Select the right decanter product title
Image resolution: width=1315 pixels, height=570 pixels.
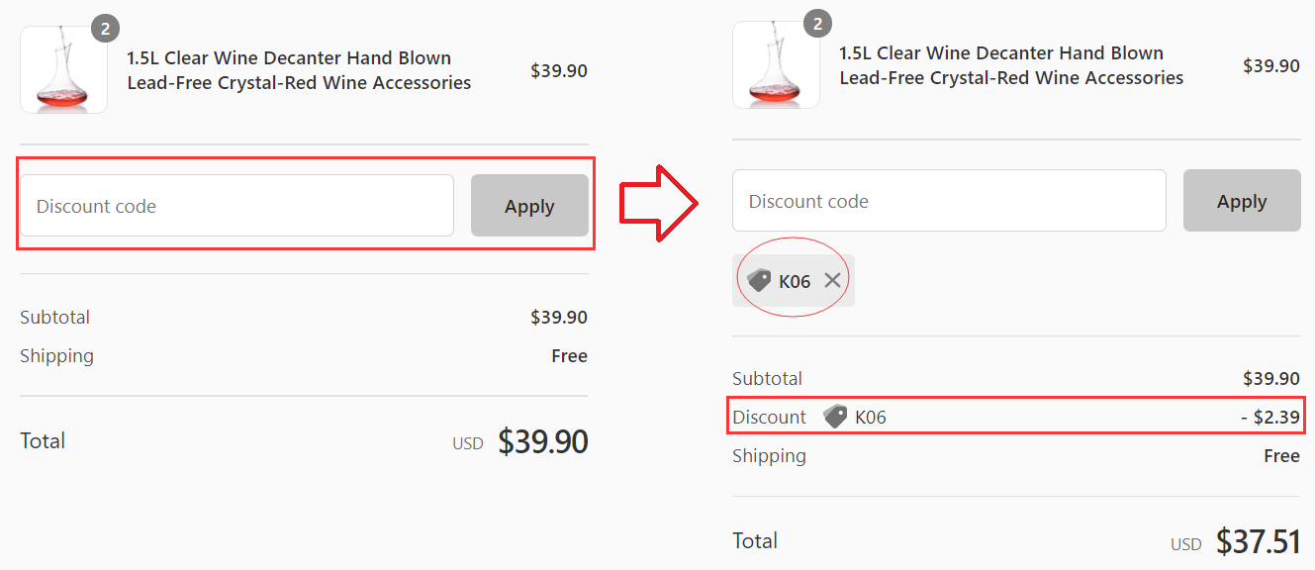(1011, 65)
